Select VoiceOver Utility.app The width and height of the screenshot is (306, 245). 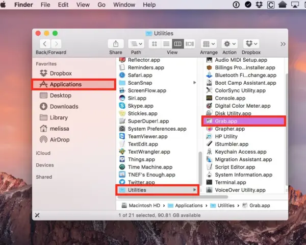coord(245,190)
